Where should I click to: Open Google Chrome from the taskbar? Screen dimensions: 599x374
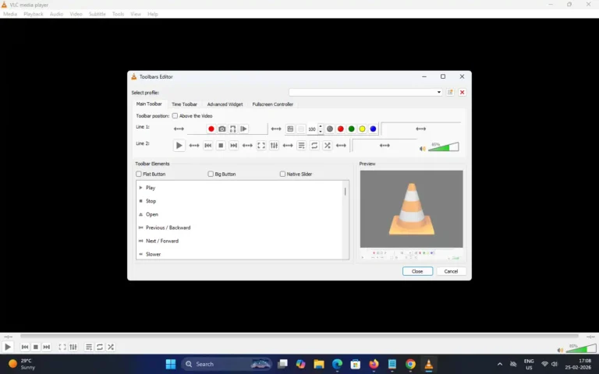tap(410, 364)
